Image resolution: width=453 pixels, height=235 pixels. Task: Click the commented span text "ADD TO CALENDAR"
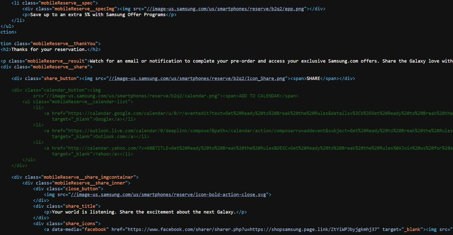coord(259,96)
